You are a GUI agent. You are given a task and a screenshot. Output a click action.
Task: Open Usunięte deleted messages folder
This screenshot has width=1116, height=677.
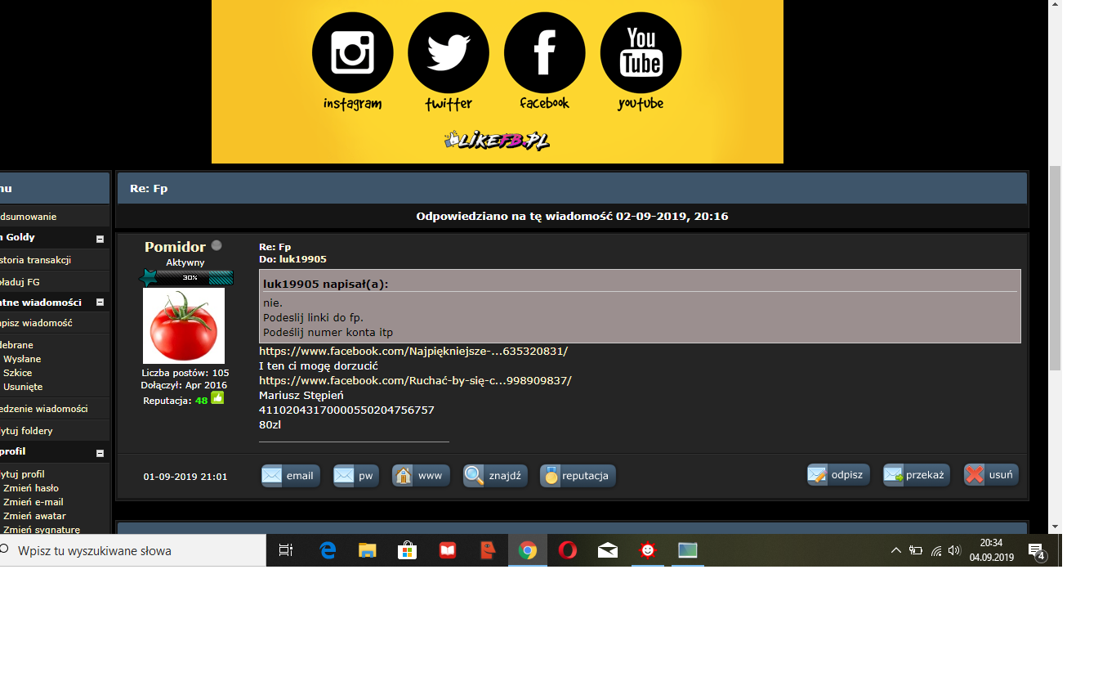pos(23,387)
